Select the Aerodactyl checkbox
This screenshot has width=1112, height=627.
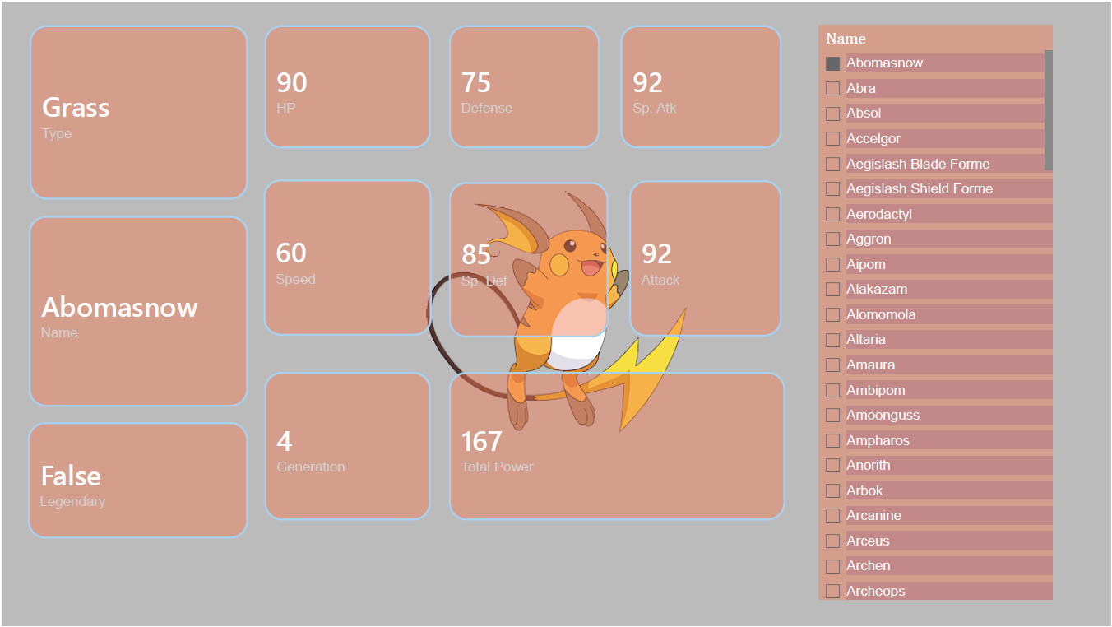point(833,214)
